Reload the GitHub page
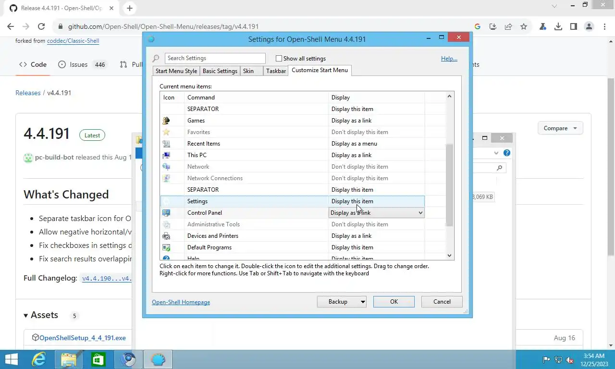 pos(41,27)
